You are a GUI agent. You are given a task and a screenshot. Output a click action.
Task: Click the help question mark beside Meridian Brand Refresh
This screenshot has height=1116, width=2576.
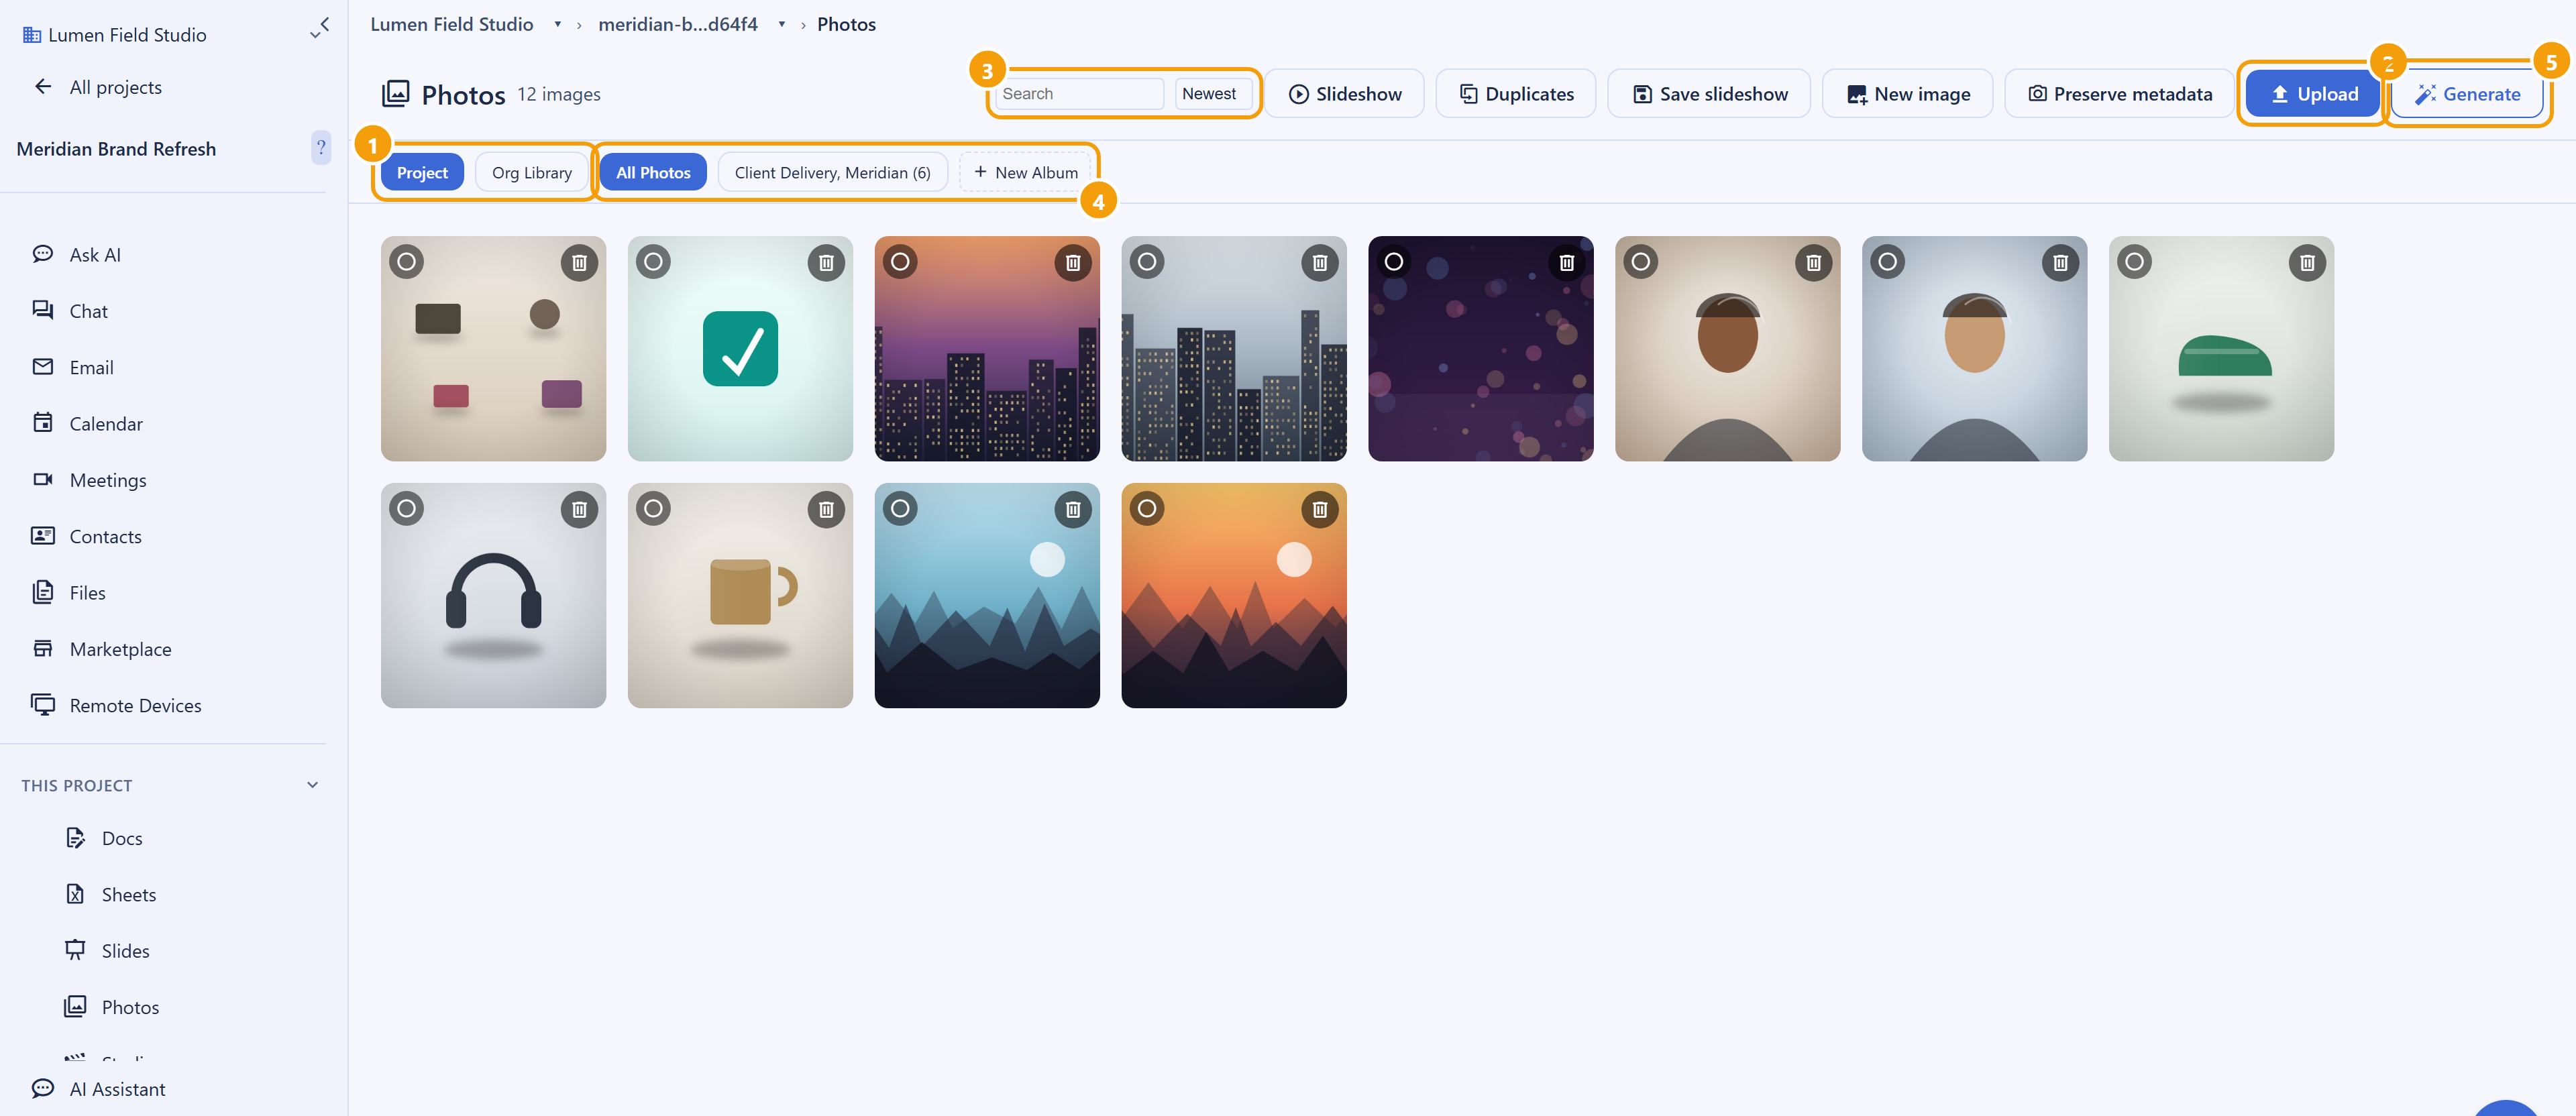(321, 148)
